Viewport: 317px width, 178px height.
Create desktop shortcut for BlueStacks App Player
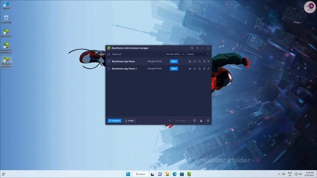click(x=195, y=61)
